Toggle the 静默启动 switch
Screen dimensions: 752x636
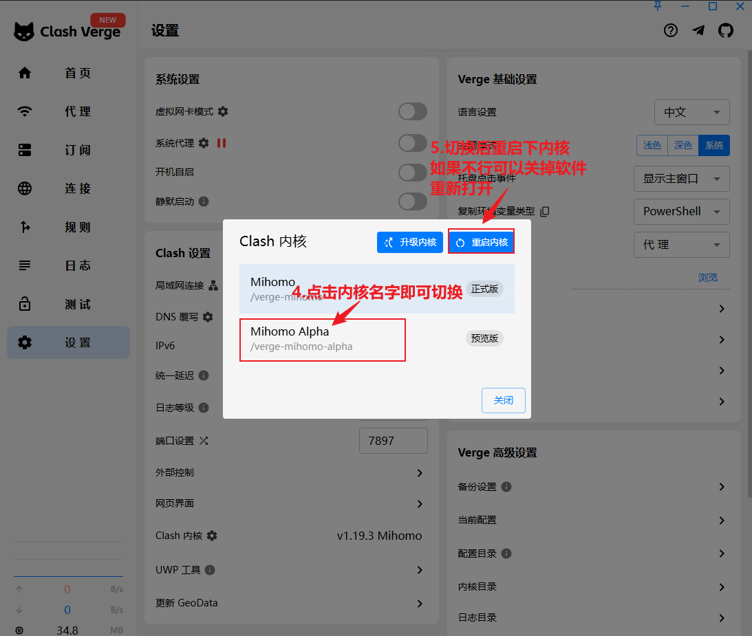click(x=413, y=201)
